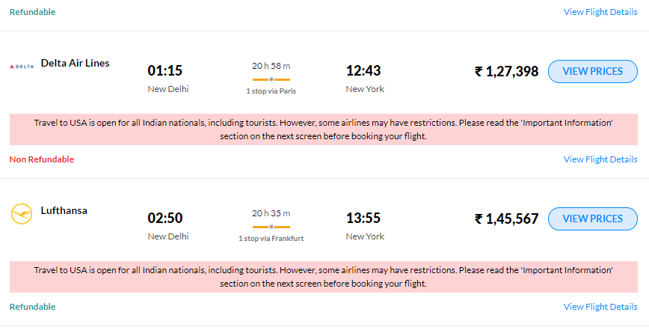Open View Flight Details at top of page
This screenshot has width=649, height=333.
pyautogui.click(x=600, y=12)
